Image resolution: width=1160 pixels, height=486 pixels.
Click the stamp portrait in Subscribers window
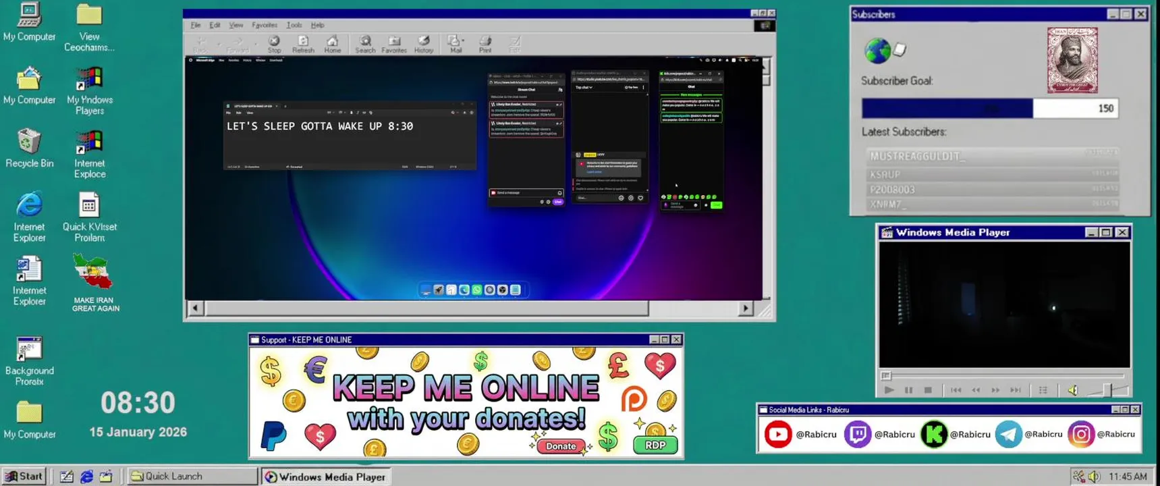[1072, 60]
